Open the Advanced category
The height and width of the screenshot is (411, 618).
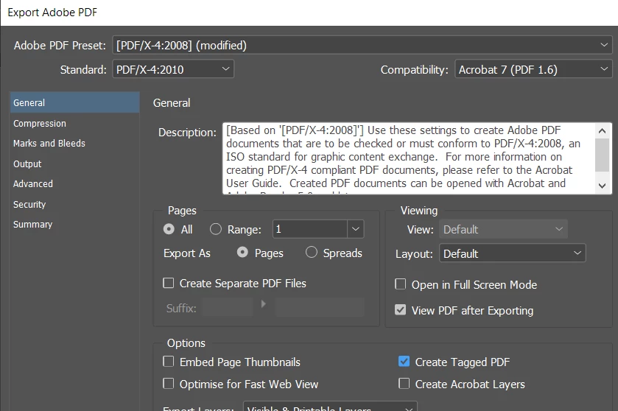coord(75,184)
